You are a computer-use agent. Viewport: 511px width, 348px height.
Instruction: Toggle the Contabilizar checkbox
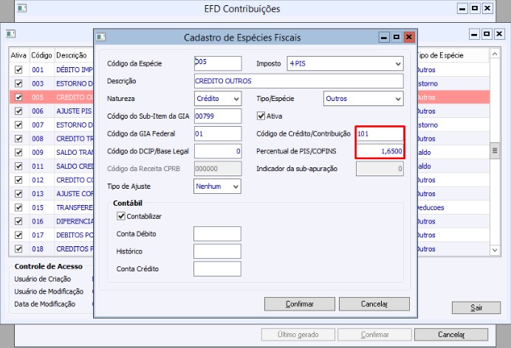click(121, 216)
